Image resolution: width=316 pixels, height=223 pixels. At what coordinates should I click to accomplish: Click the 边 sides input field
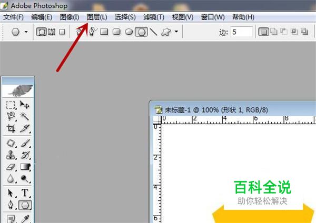tap(241, 32)
